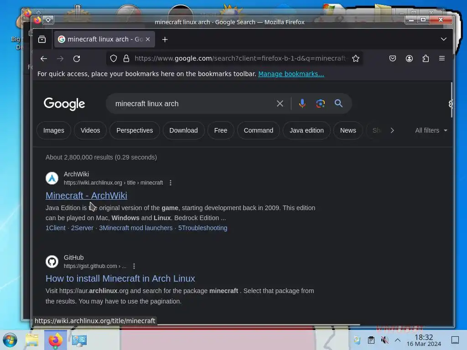Screen dimensions: 467x350
Task: Select the Download filter chip
Action: click(183, 130)
